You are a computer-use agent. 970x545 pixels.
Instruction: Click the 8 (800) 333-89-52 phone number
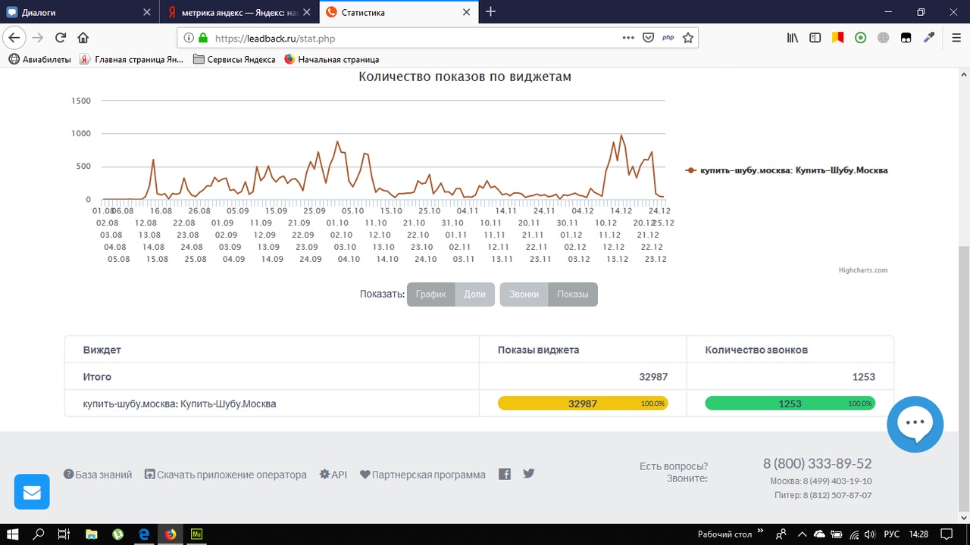pyautogui.click(x=818, y=463)
